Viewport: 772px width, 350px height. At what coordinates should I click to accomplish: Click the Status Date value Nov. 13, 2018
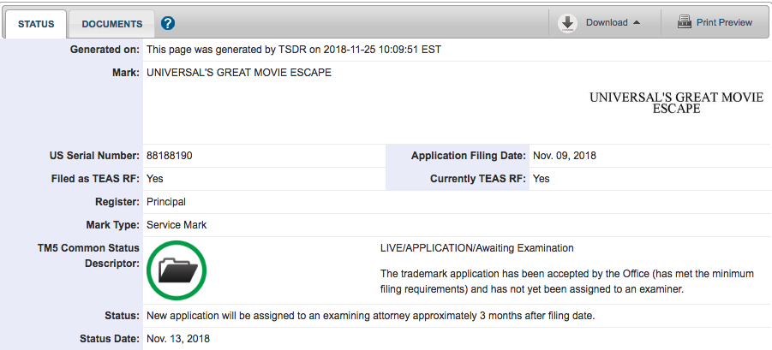pos(178,339)
